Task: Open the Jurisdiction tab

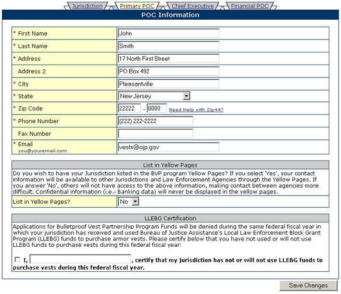Action: click(x=87, y=6)
